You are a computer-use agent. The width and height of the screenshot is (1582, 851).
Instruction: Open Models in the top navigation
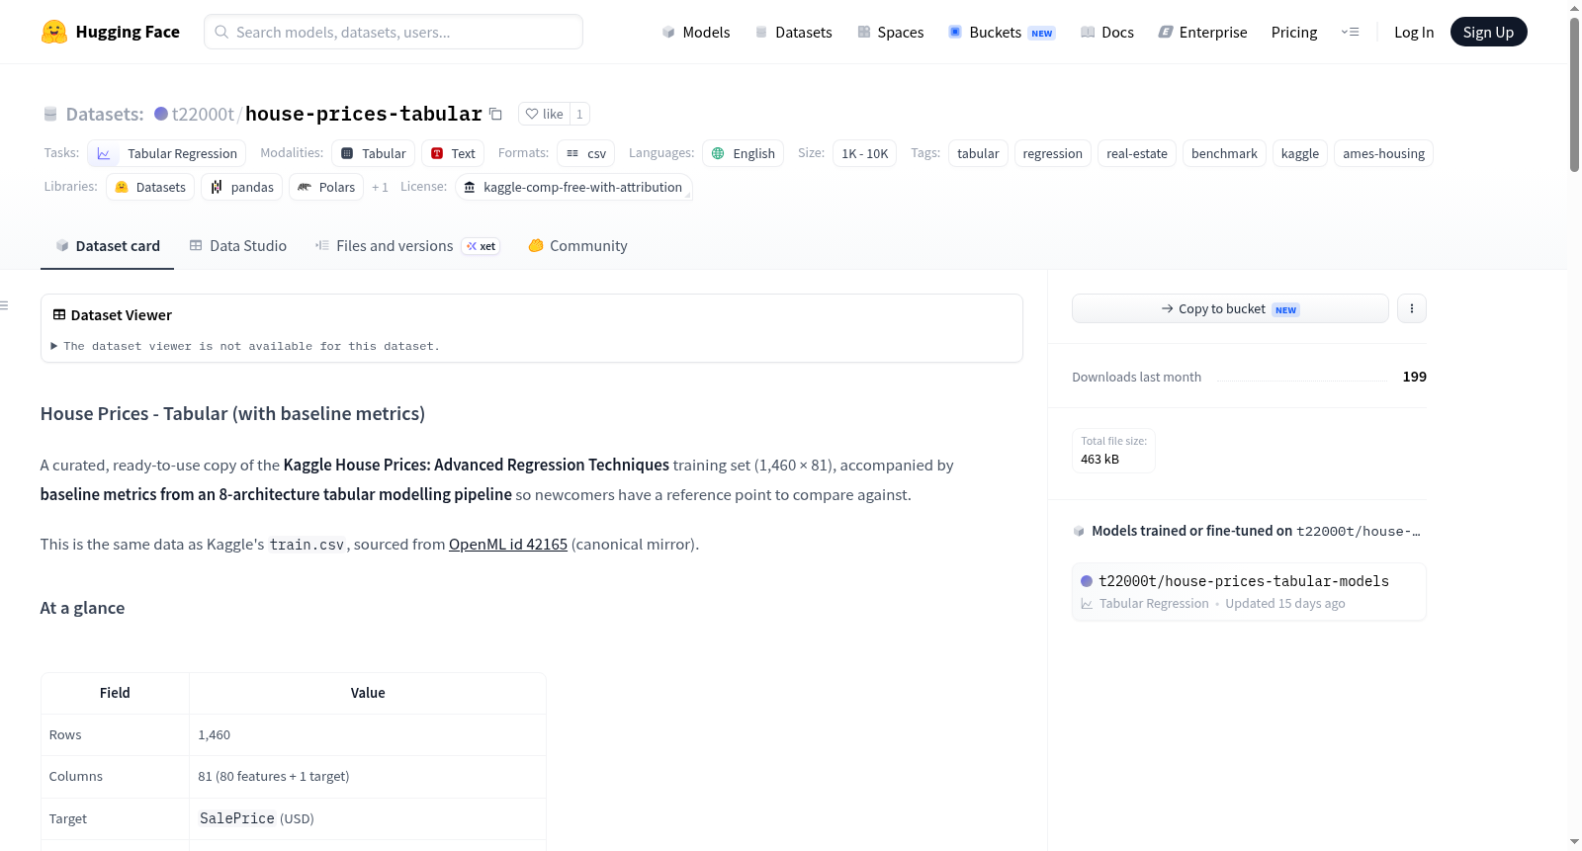pyautogui.click(x=696, y=33)
